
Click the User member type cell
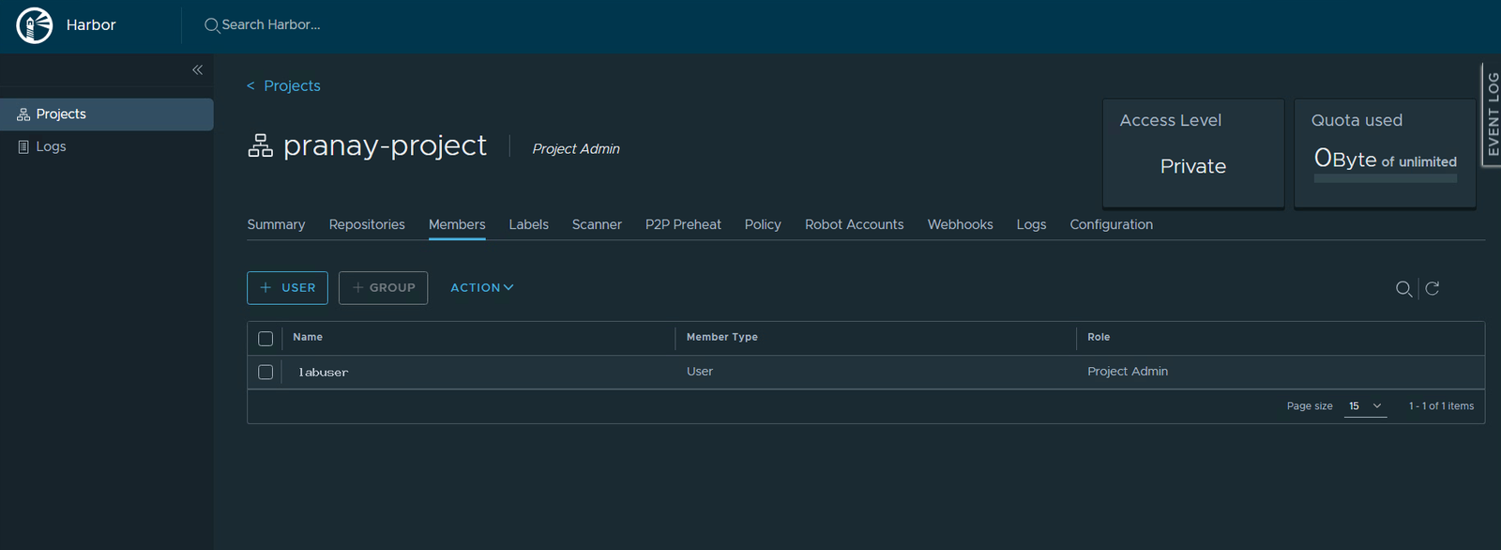[x=700, y=372]
